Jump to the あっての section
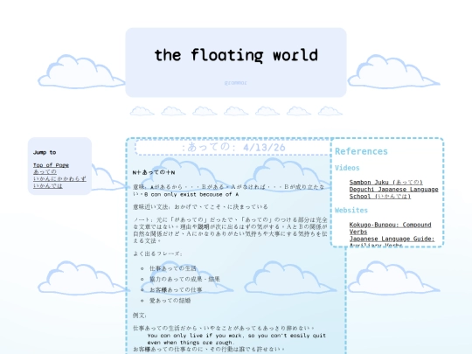 (x=45, y=172)
